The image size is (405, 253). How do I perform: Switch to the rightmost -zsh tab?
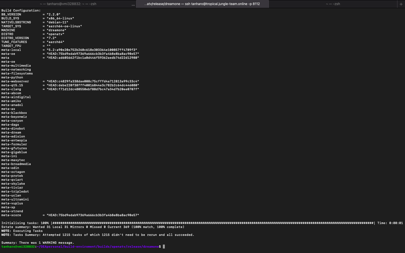333,4
